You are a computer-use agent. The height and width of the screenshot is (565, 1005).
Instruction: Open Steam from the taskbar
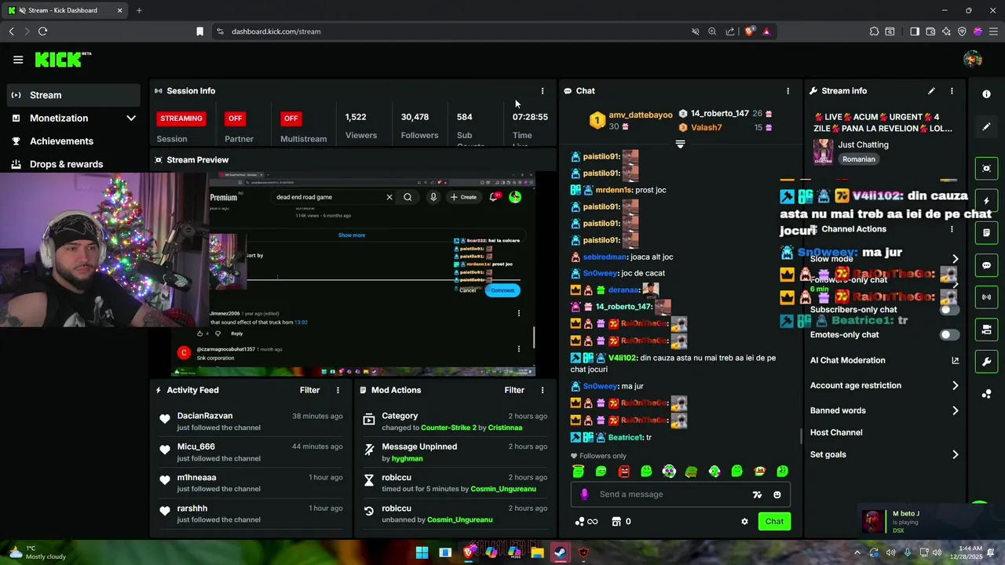coord(560,552)
